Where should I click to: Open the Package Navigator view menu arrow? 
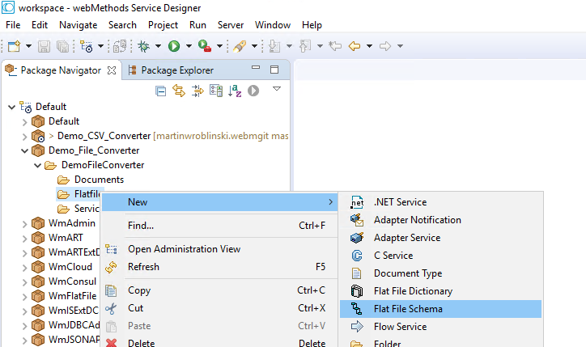[276, 90]
